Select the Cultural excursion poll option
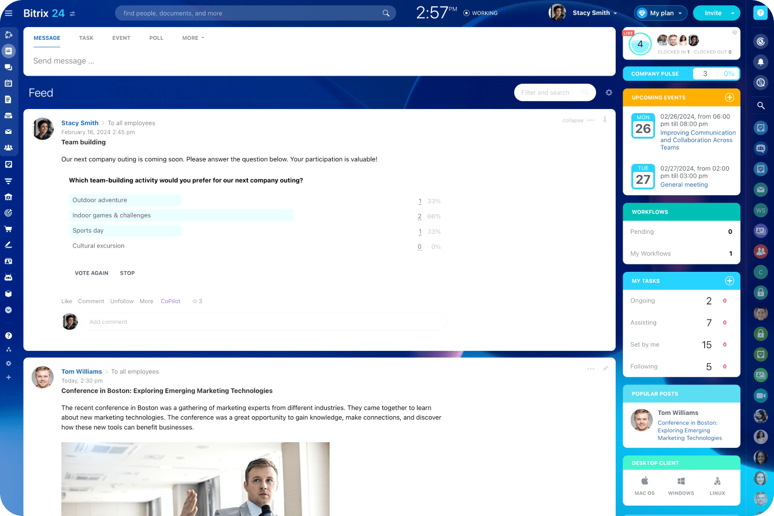This screenshot has height=516, width=774. 98,246
